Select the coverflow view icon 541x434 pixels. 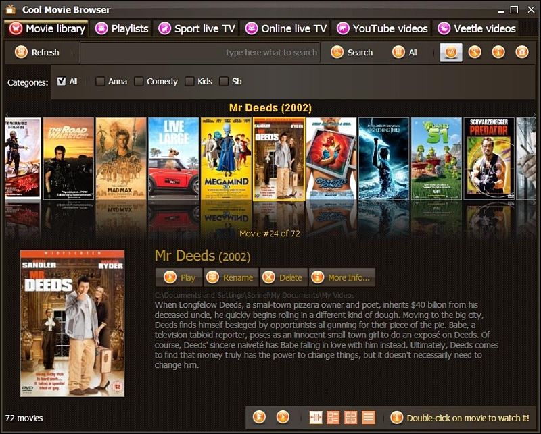pos(315,416)
